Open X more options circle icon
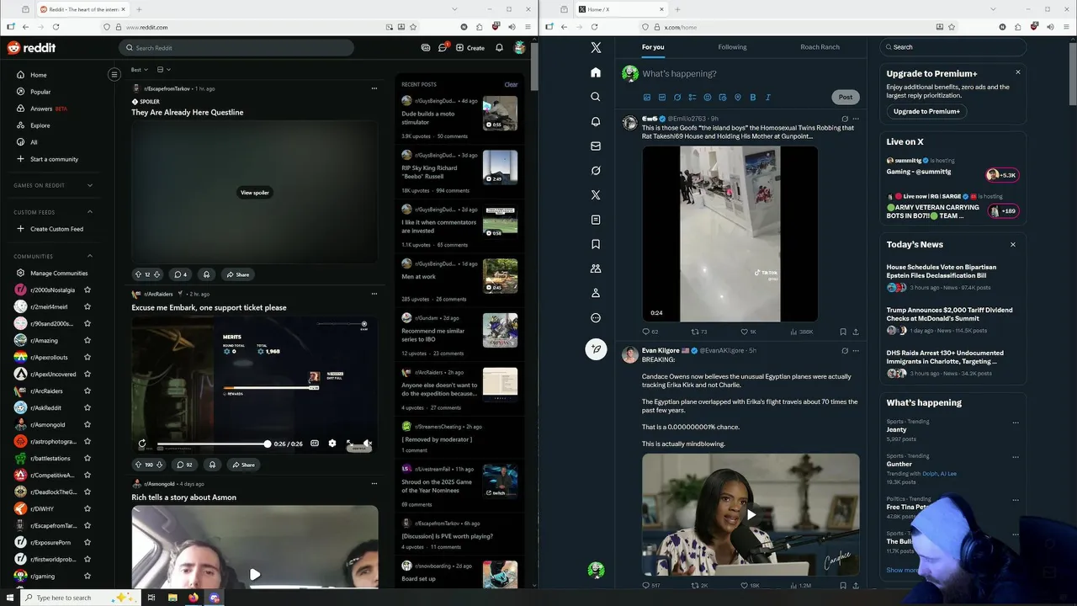This screenshot has width=1077, height=606. click(596, 318)
